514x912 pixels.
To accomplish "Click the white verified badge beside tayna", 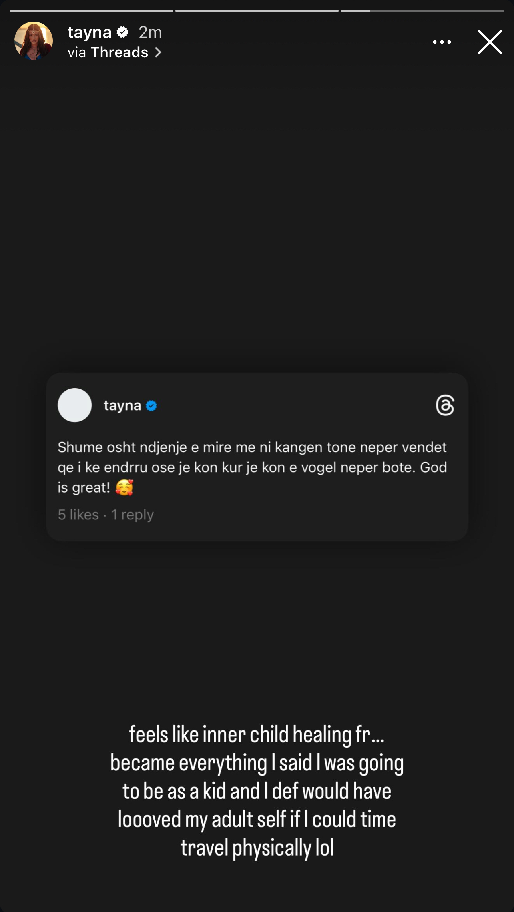I will 122,32.
